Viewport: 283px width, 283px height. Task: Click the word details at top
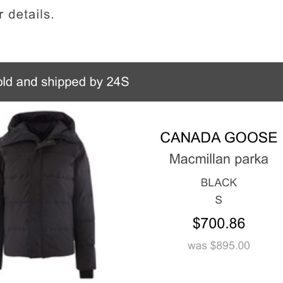click(31, 15)
